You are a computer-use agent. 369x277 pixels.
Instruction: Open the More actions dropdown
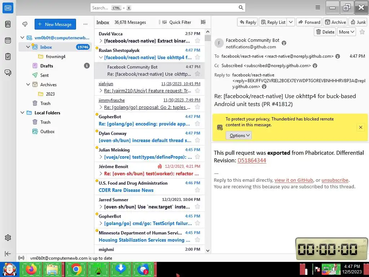[x=346, y=32]
